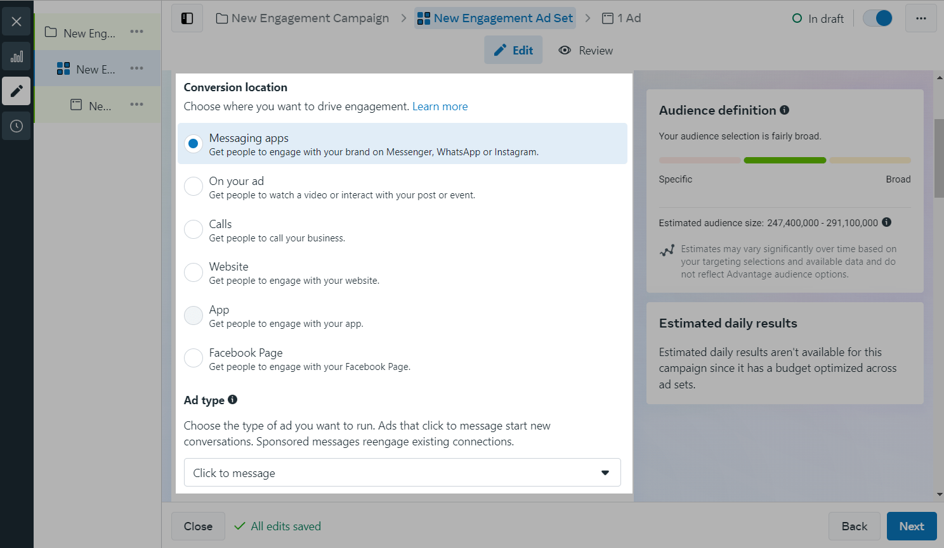Open options for the ad set tree item

click(137, 68)
